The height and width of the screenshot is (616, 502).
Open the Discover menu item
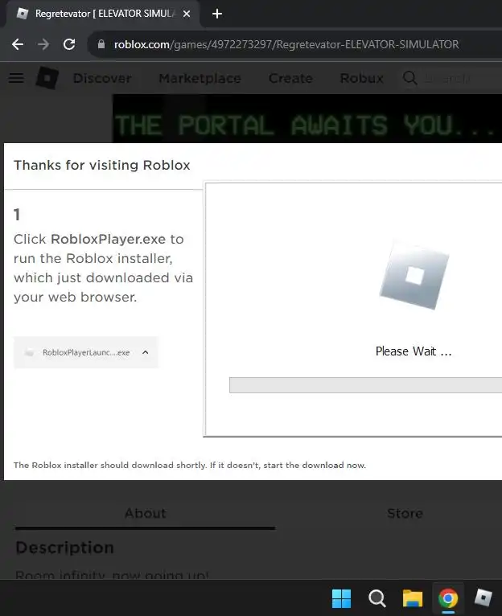[x=102, y=78]
